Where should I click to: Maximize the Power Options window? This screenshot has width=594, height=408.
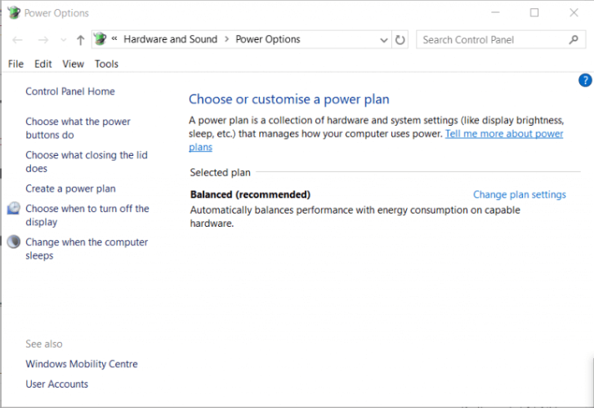point(534,12)
